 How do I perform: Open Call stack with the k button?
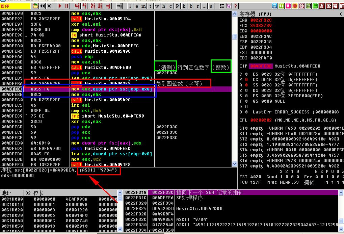coord(184,6)
